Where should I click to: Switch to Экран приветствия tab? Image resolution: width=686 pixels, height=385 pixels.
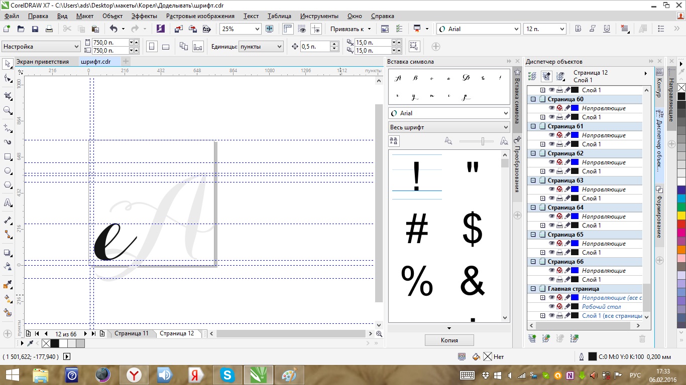43,62
